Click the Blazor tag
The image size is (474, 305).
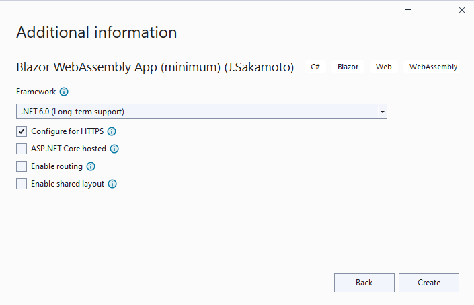(x=348, y=67)
